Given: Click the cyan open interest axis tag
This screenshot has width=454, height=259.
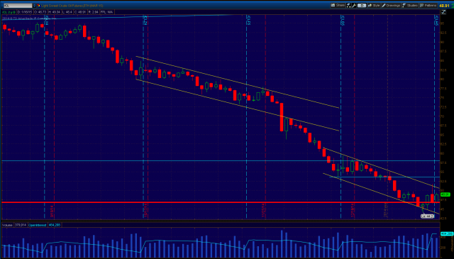Looking at the screenshot, I should (446, 233).
